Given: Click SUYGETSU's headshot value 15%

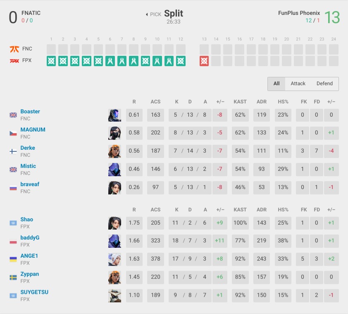Looking at the screenshot, I should 283,295.
